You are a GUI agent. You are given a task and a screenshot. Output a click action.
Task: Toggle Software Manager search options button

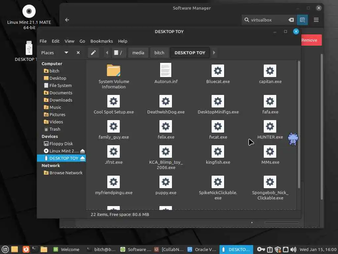[x=302, y=20]
